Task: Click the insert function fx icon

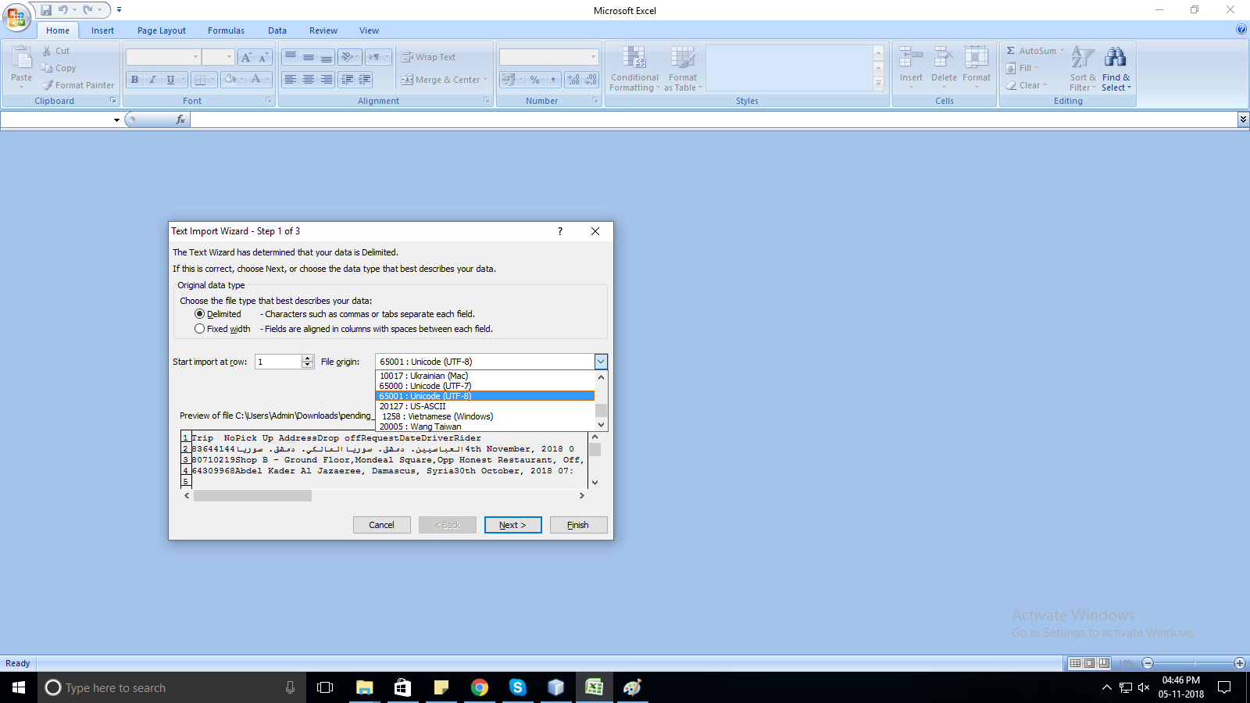Action: tap(180, 120)
